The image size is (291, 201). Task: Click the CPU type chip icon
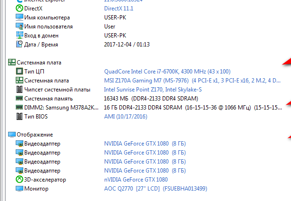click(19, 71)
